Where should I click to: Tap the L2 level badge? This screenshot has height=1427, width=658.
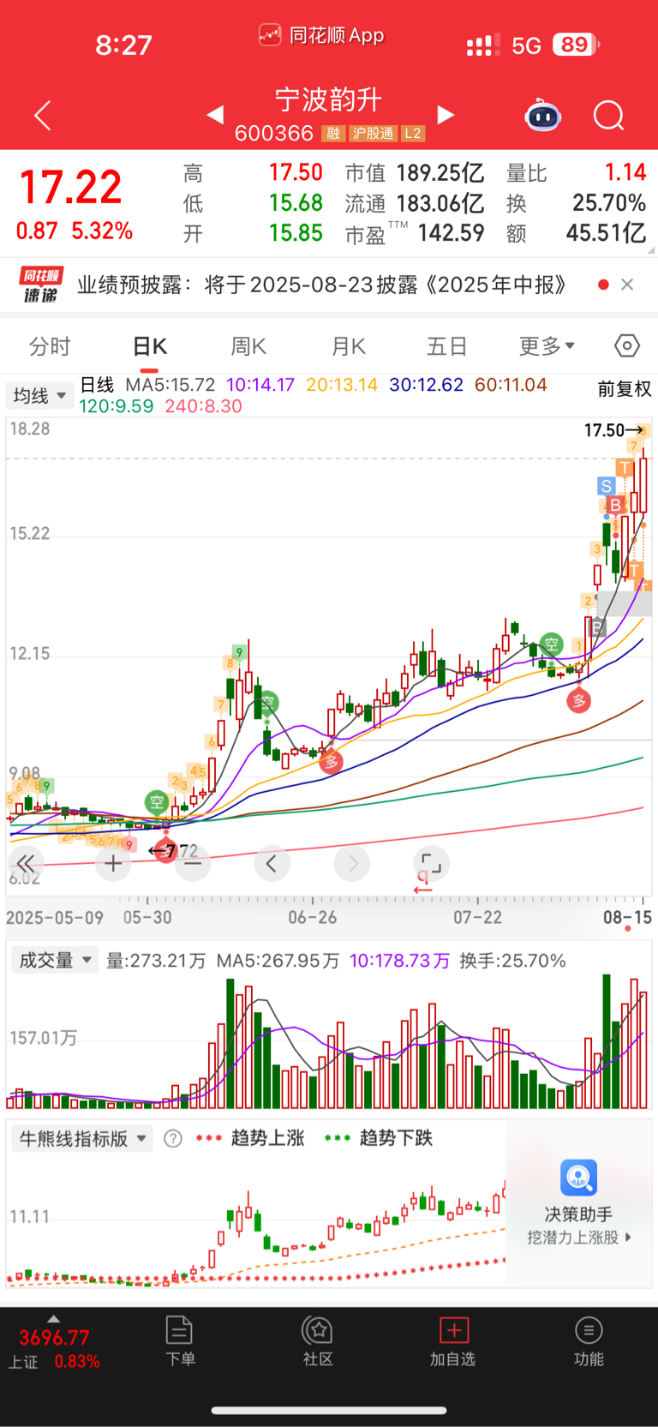click(x=413, y=133)
